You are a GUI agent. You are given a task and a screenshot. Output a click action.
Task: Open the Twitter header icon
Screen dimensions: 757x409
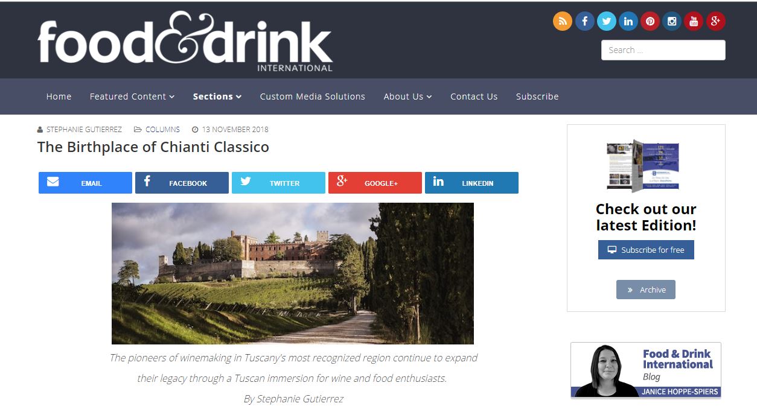tap(606, 21)
